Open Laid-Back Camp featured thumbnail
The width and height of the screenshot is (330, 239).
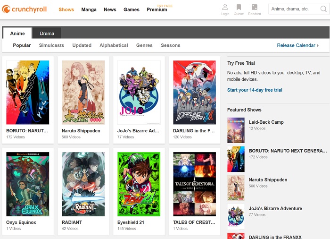point(236,130)
